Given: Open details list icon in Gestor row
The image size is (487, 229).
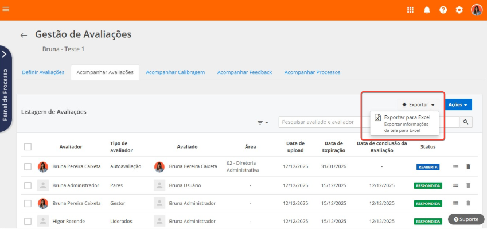Looking at the screenshot, I should [455, 204].
